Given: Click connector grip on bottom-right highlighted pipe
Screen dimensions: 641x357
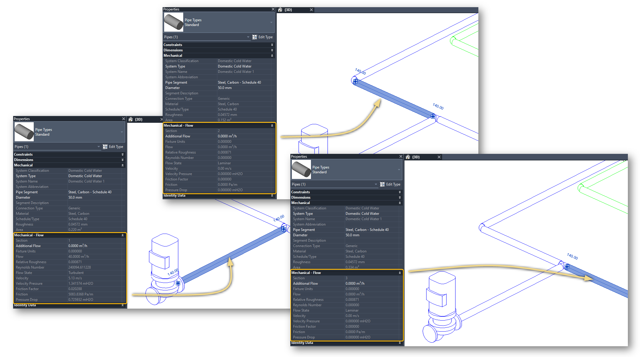Looking at the screenshot, I should (x=567, y=266).
